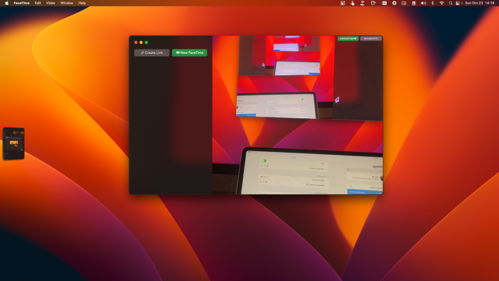Click the split-rectangle menu bar icon

click(x=404, y=3)
